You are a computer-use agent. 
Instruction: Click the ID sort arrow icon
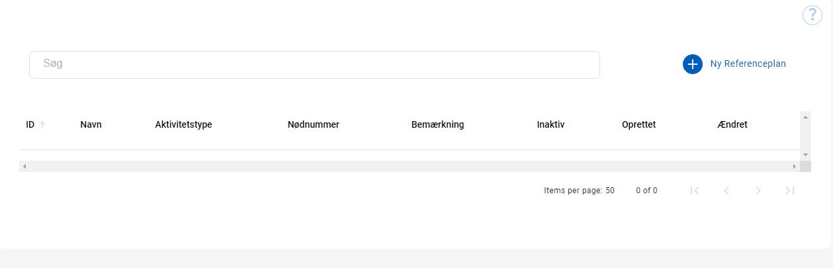(42, 124)
